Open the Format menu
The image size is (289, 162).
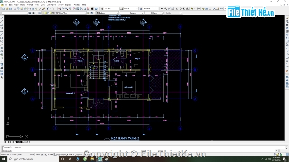29,5
